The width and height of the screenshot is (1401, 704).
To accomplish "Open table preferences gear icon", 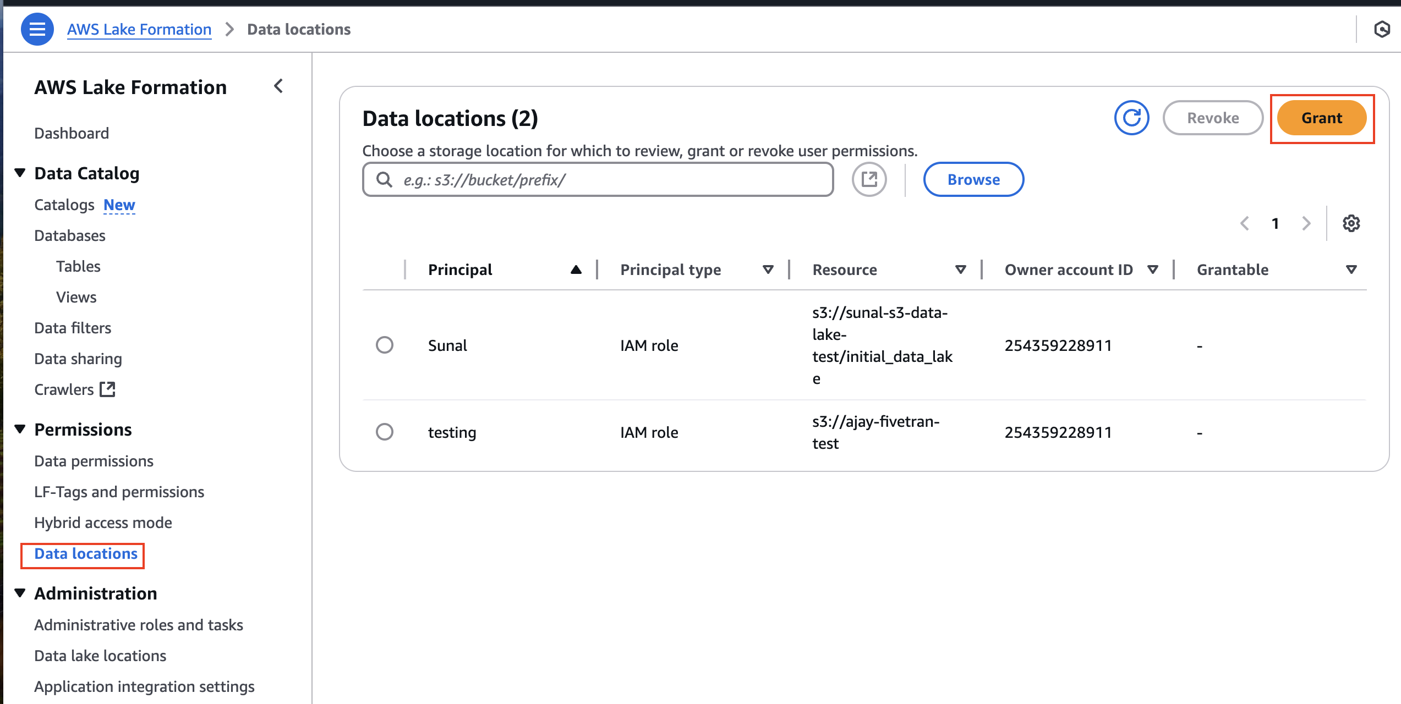I will [x=1351, y=223].
